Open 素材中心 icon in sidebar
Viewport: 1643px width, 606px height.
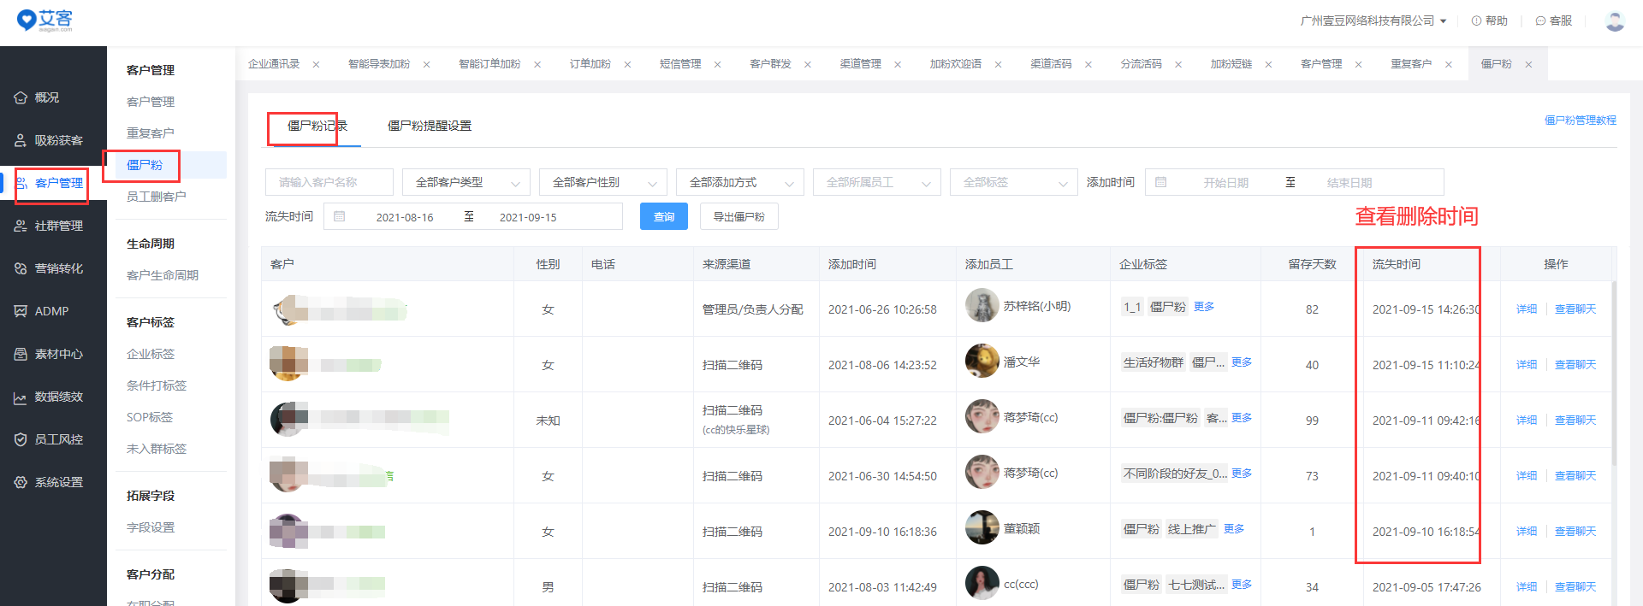tap(21, 354)
